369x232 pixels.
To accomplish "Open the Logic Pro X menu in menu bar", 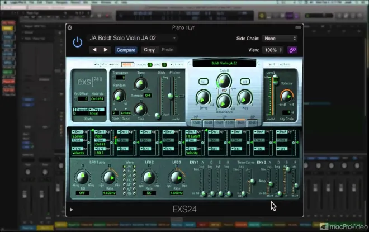I will (x=17, y=2).
